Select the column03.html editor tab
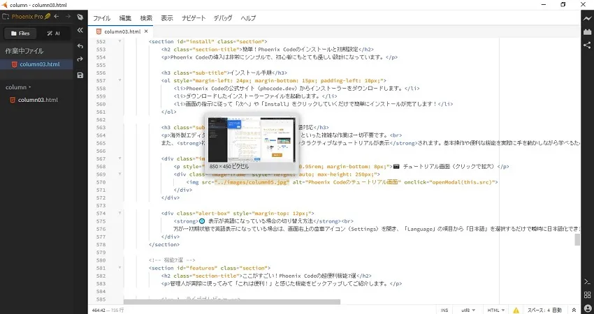Viewport: 594px width, 314px height. click(122, 31)
